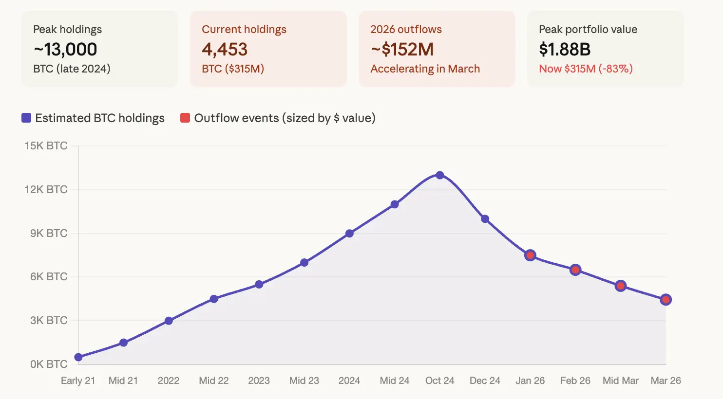Select the Mar 26 x-axis label
The image size is (723, 399).
tap(666, 381)
